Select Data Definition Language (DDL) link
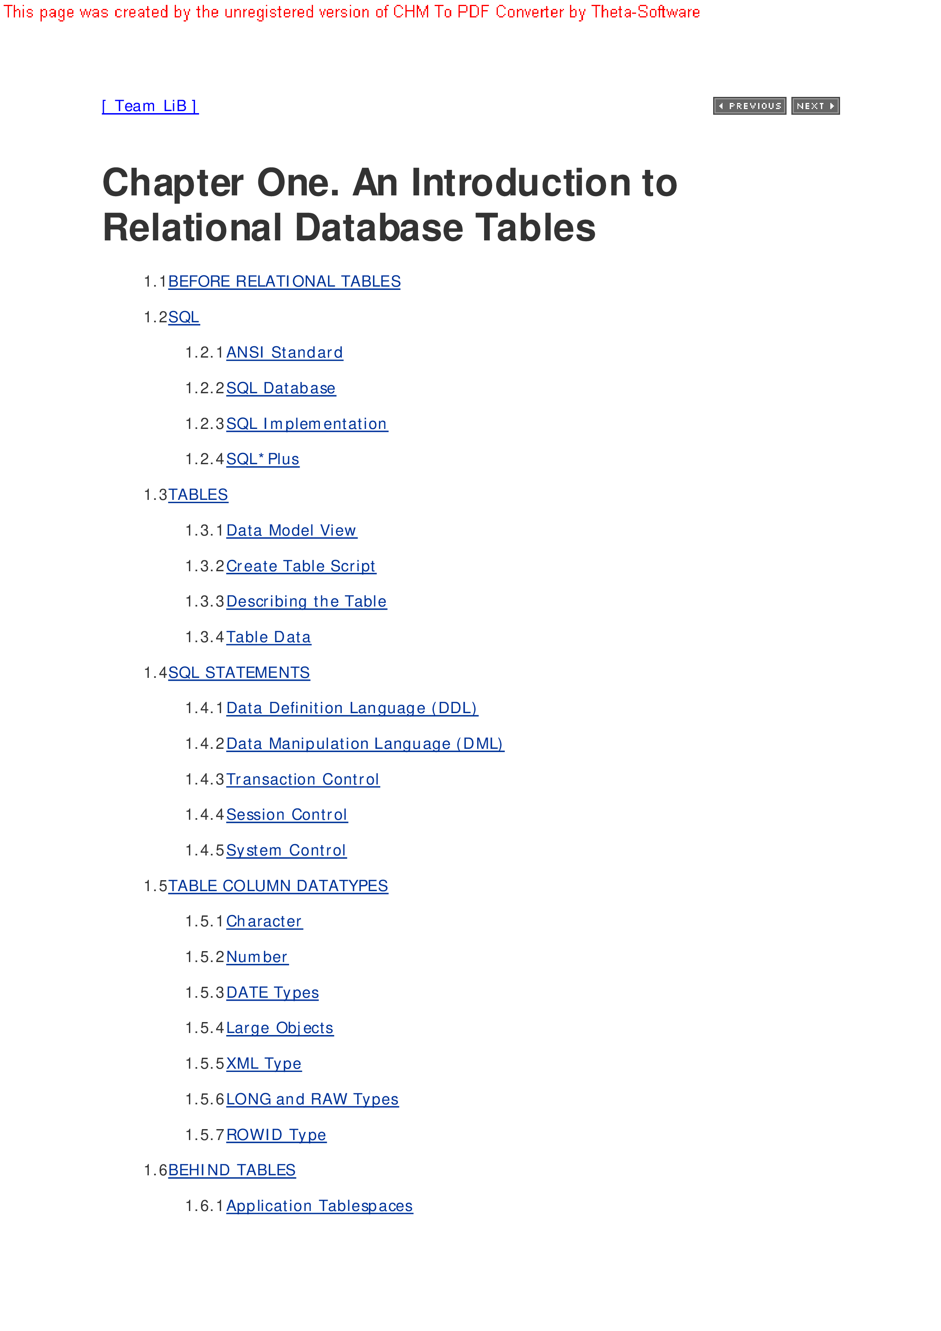941x1331 pixels. pos(352,708)
